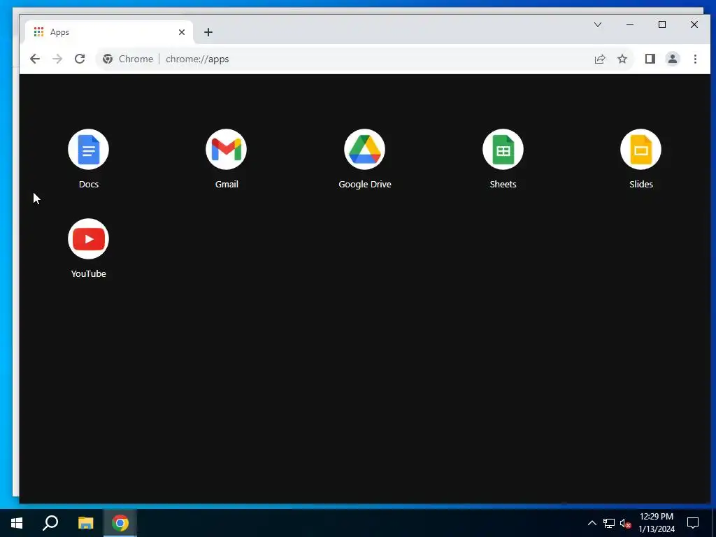The image size is (716, 537).
Task: Open network status tray icon
Action: coord(609,523)
